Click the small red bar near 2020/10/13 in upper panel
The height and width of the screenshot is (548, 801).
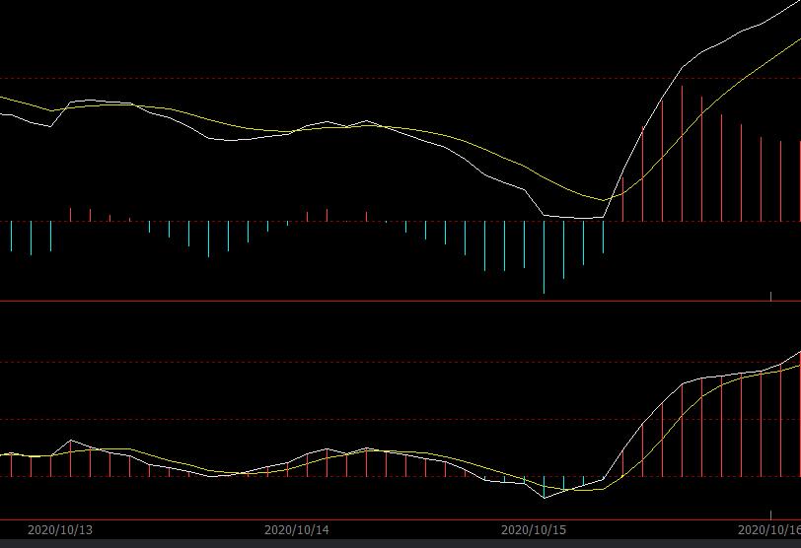pyautogui.click(x=70, y=214)
